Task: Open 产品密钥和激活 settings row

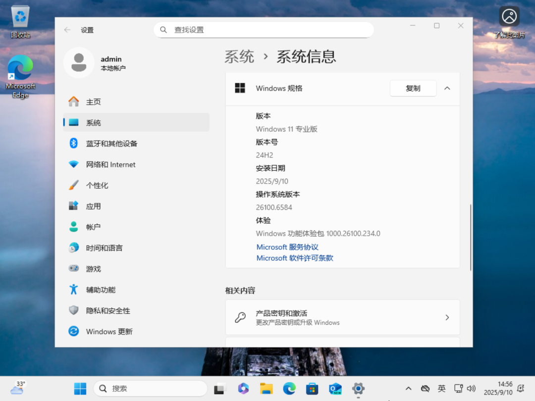Action: click(343, 317)
